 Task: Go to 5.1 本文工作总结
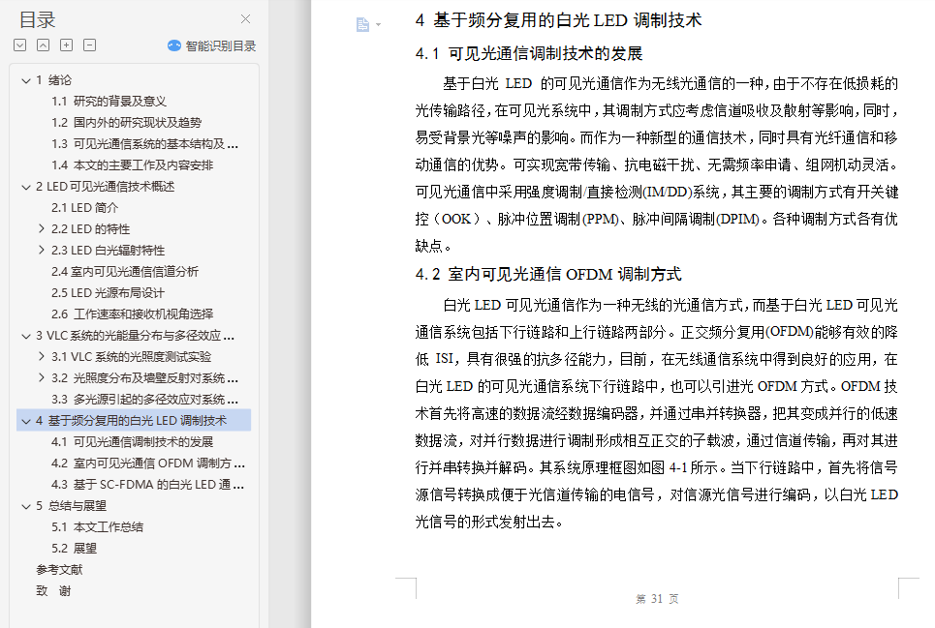point(97,526)
